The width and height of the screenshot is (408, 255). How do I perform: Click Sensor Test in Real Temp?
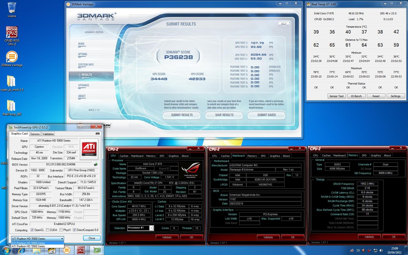[x=336, y=96]
